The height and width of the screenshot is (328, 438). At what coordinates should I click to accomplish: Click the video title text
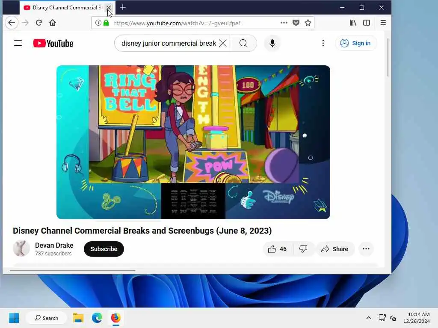pyautogui.click(x=142, y=231)
